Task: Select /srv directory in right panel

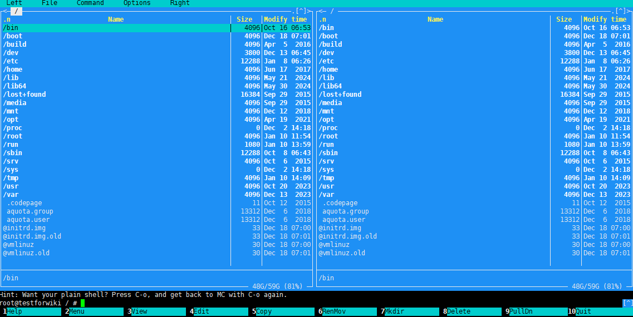Action: coord(475,161)
